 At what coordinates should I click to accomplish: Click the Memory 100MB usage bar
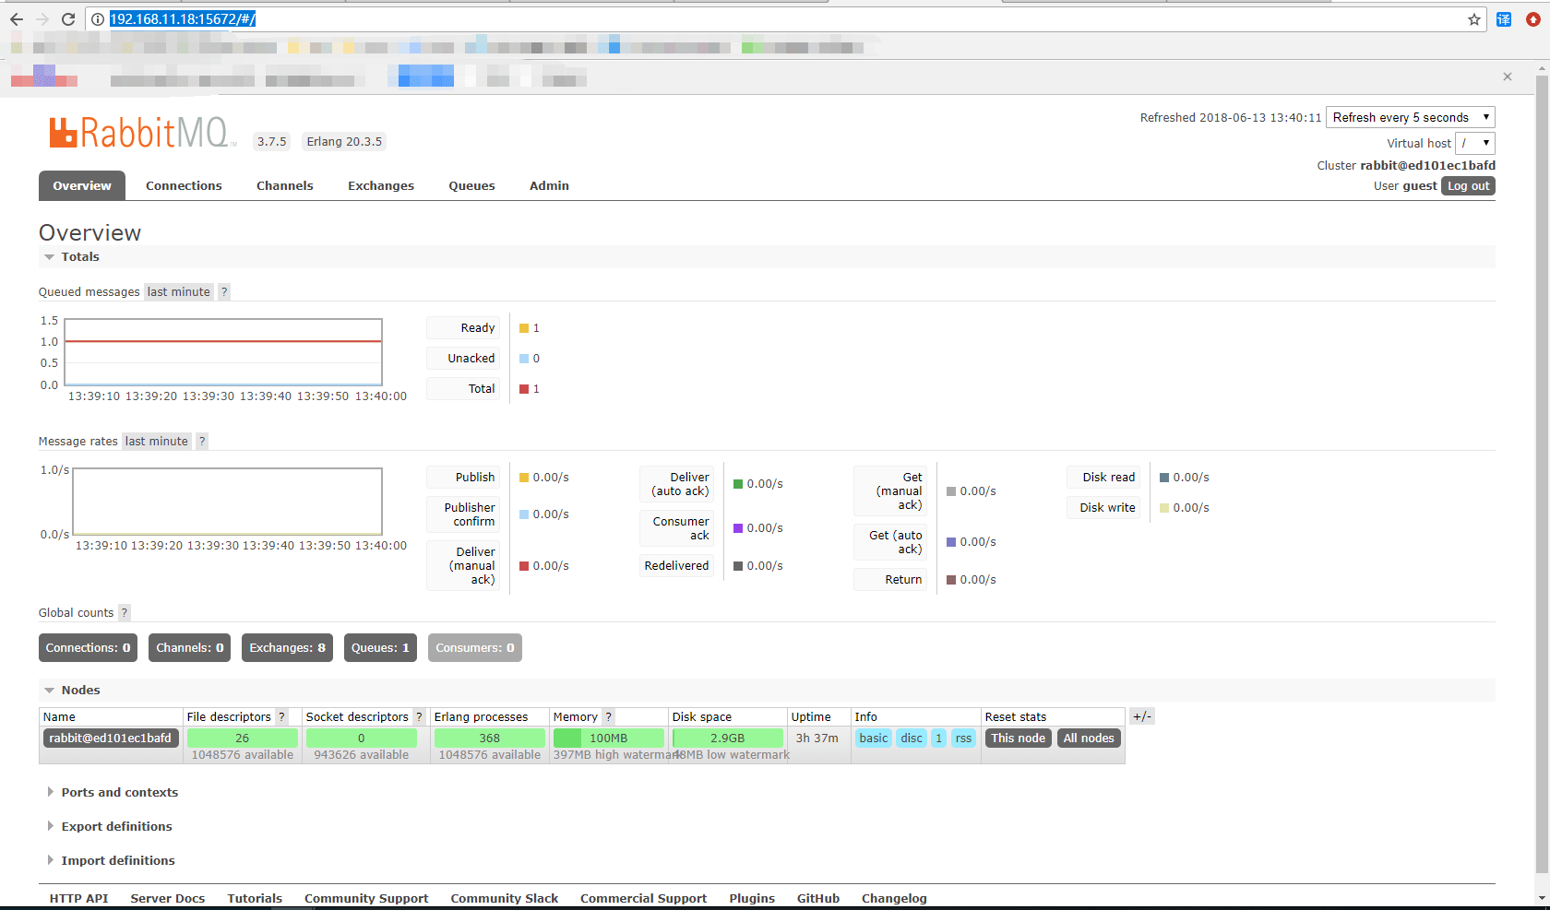[609, 739]
